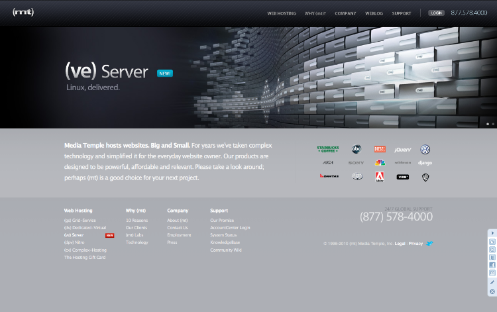Open the SUPPORT menu
Screen dimensions: 497x312
click(x=402, y=14)
